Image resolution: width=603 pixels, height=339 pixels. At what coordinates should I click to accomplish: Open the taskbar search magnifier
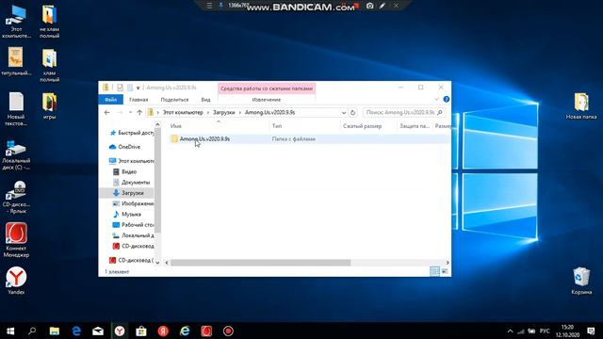[x=32, y=331]
